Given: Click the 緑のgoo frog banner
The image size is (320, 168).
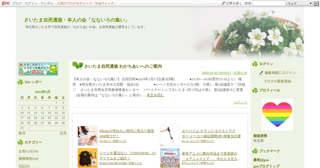Looking at the screenshot, I should coord(38,69).
